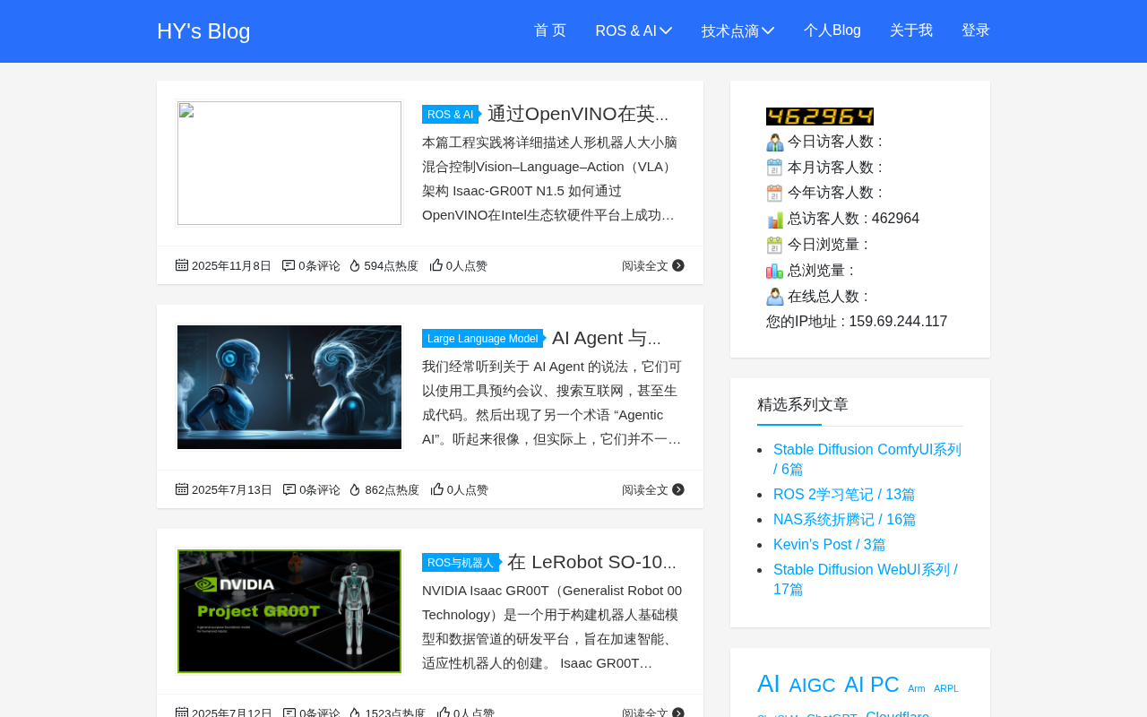Open the 技术点滴 menu label
Image resolution: width=1147 pixels, height=717 pixels.
click(730, 30)
